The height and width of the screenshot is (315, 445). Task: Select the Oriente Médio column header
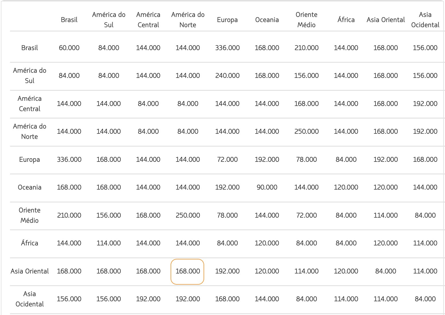306,20
